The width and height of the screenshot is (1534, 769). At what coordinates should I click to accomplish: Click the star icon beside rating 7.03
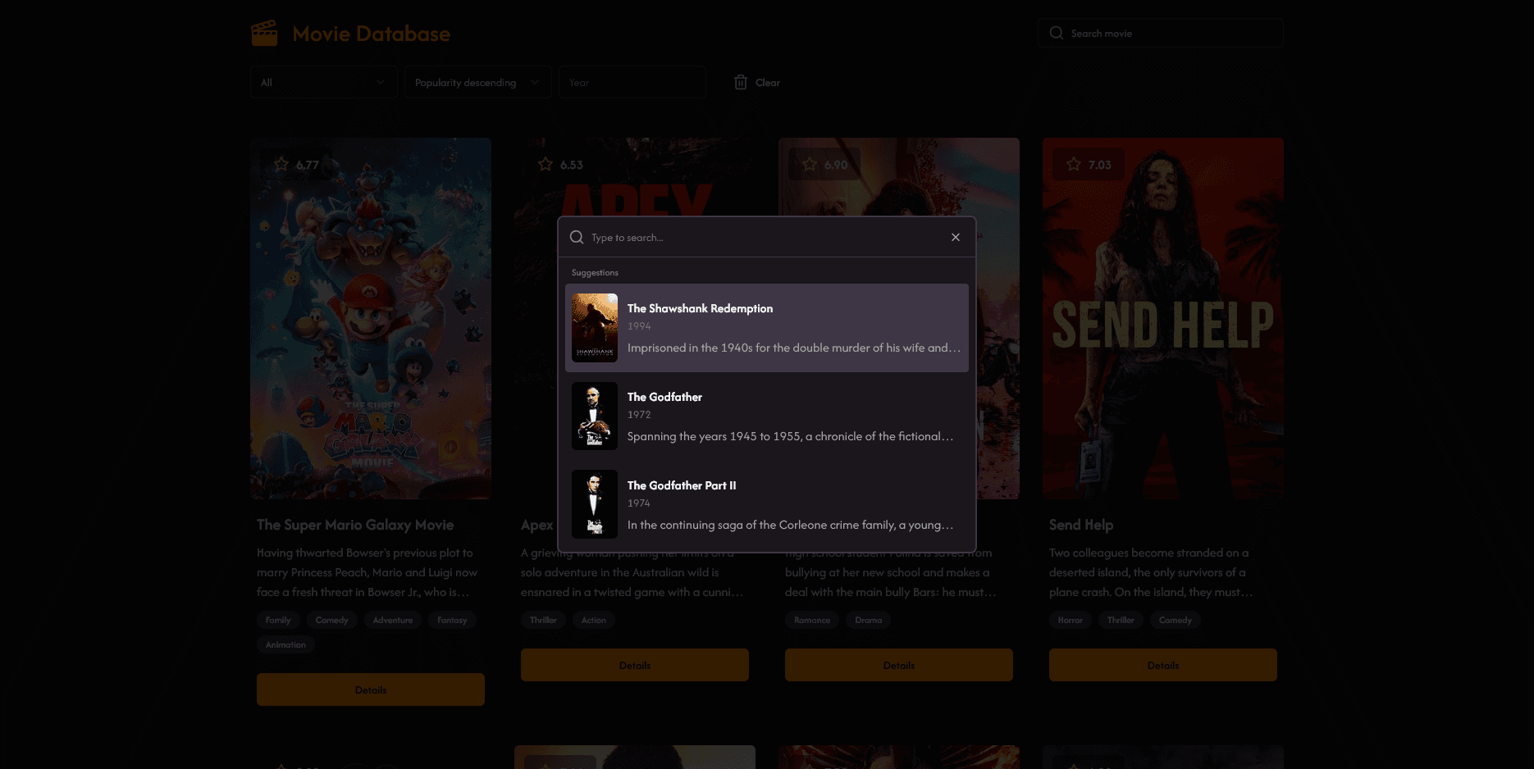pyautogui.click(x=1074, y=164)
